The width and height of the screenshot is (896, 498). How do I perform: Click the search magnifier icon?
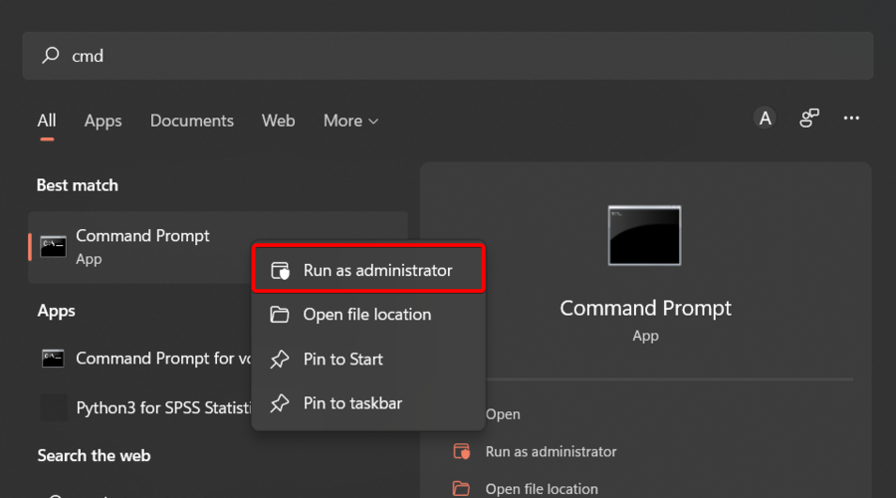click(x=50, y=56)
